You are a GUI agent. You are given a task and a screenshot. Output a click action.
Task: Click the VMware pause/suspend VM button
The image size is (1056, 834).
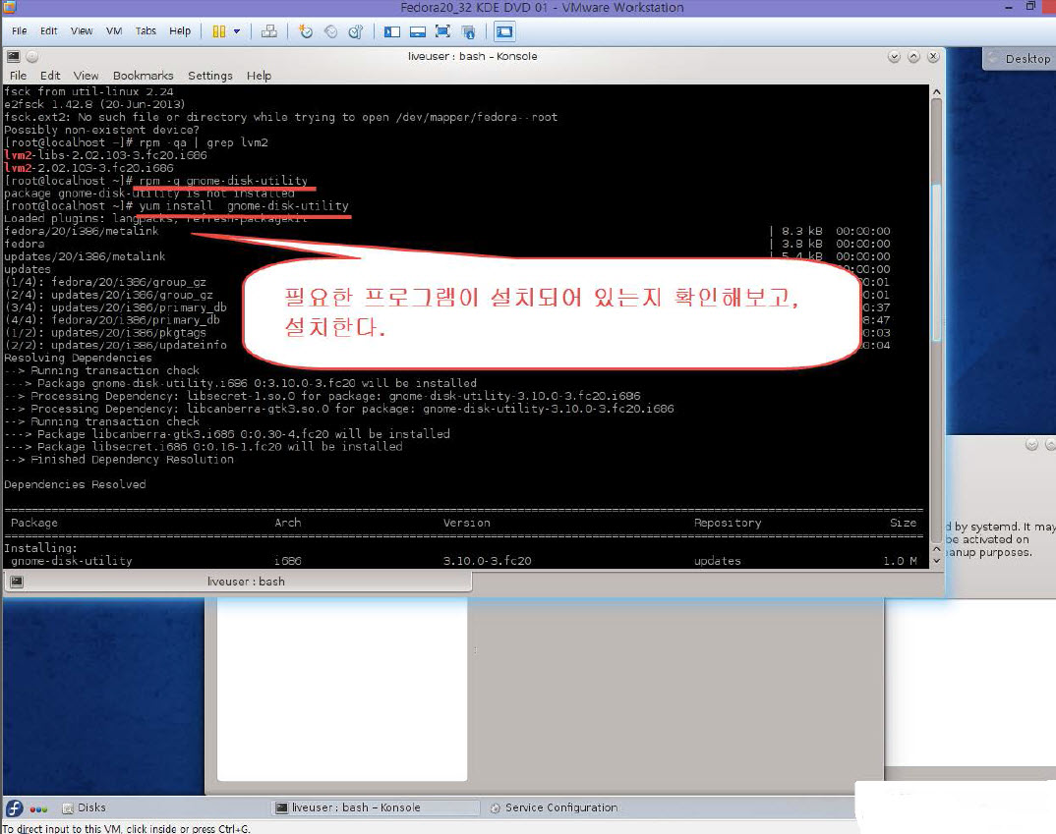coord(219,31)
